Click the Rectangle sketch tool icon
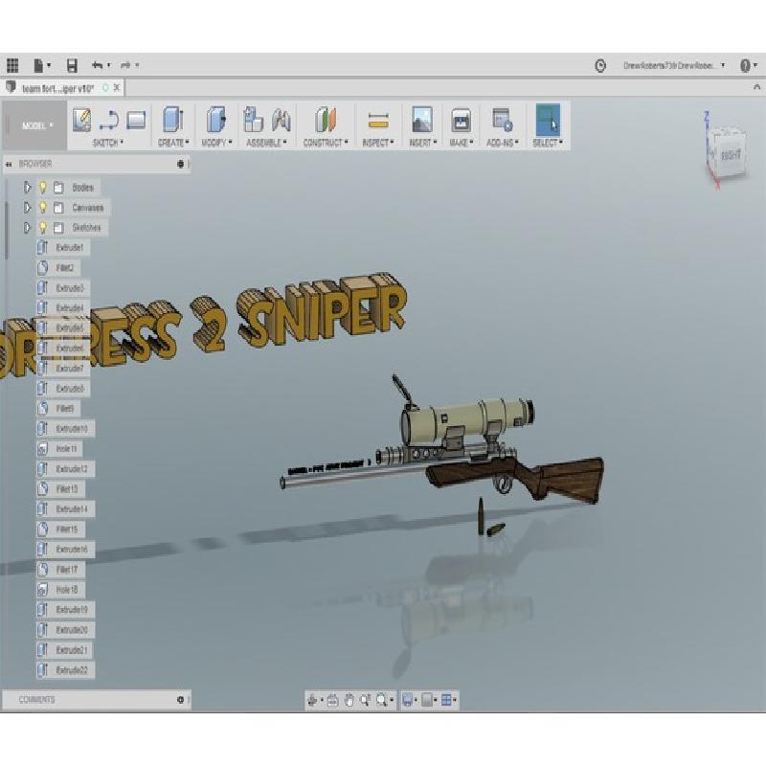This screenshot has height=766, width=766. click(x=136, y=121)
